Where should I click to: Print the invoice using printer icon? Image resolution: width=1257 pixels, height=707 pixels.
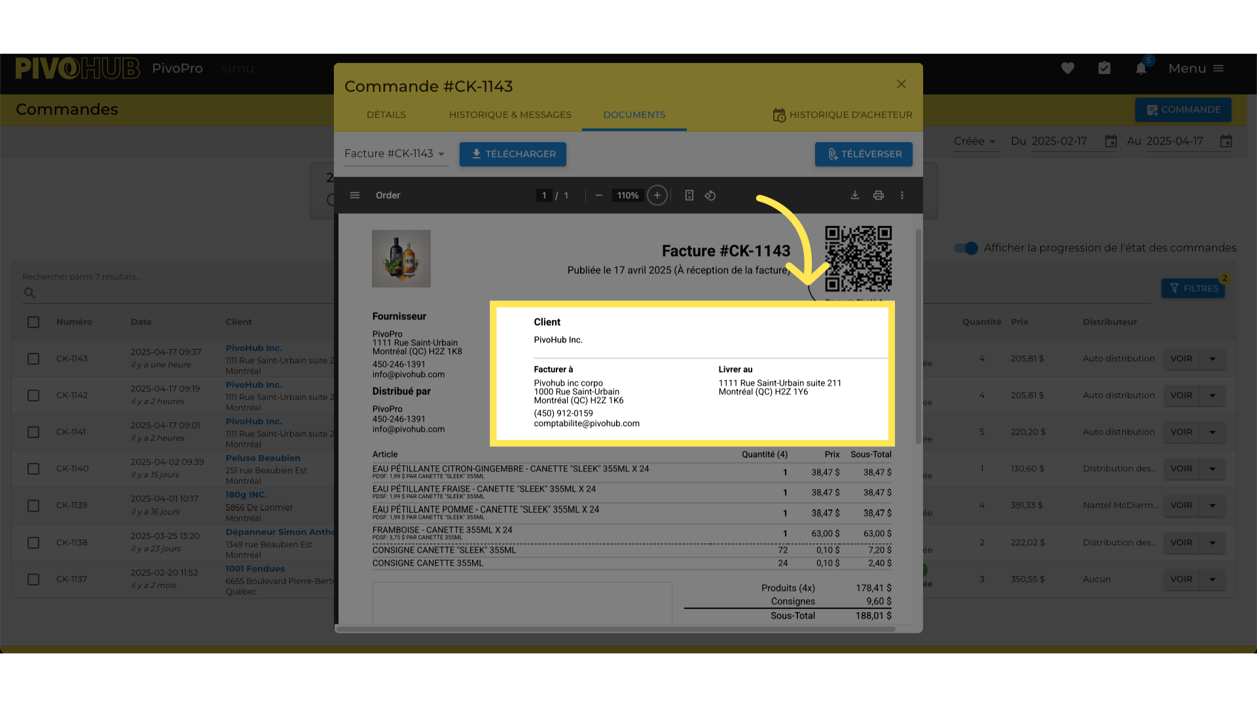click(x=879, y=195)
